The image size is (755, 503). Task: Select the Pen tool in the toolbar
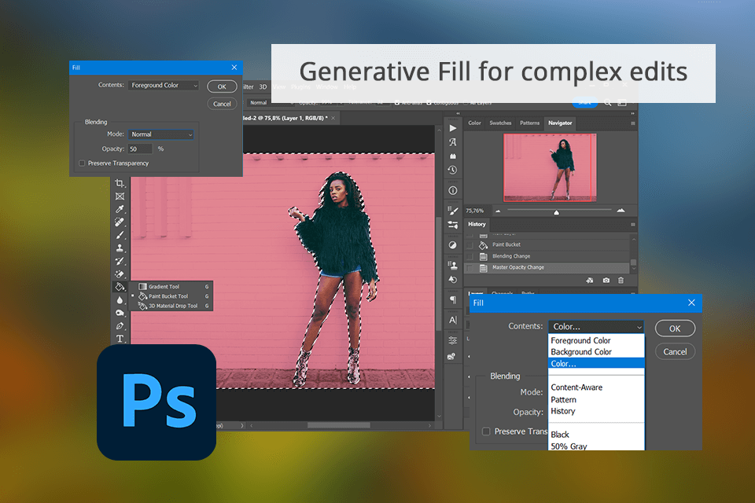coord(120,325)
